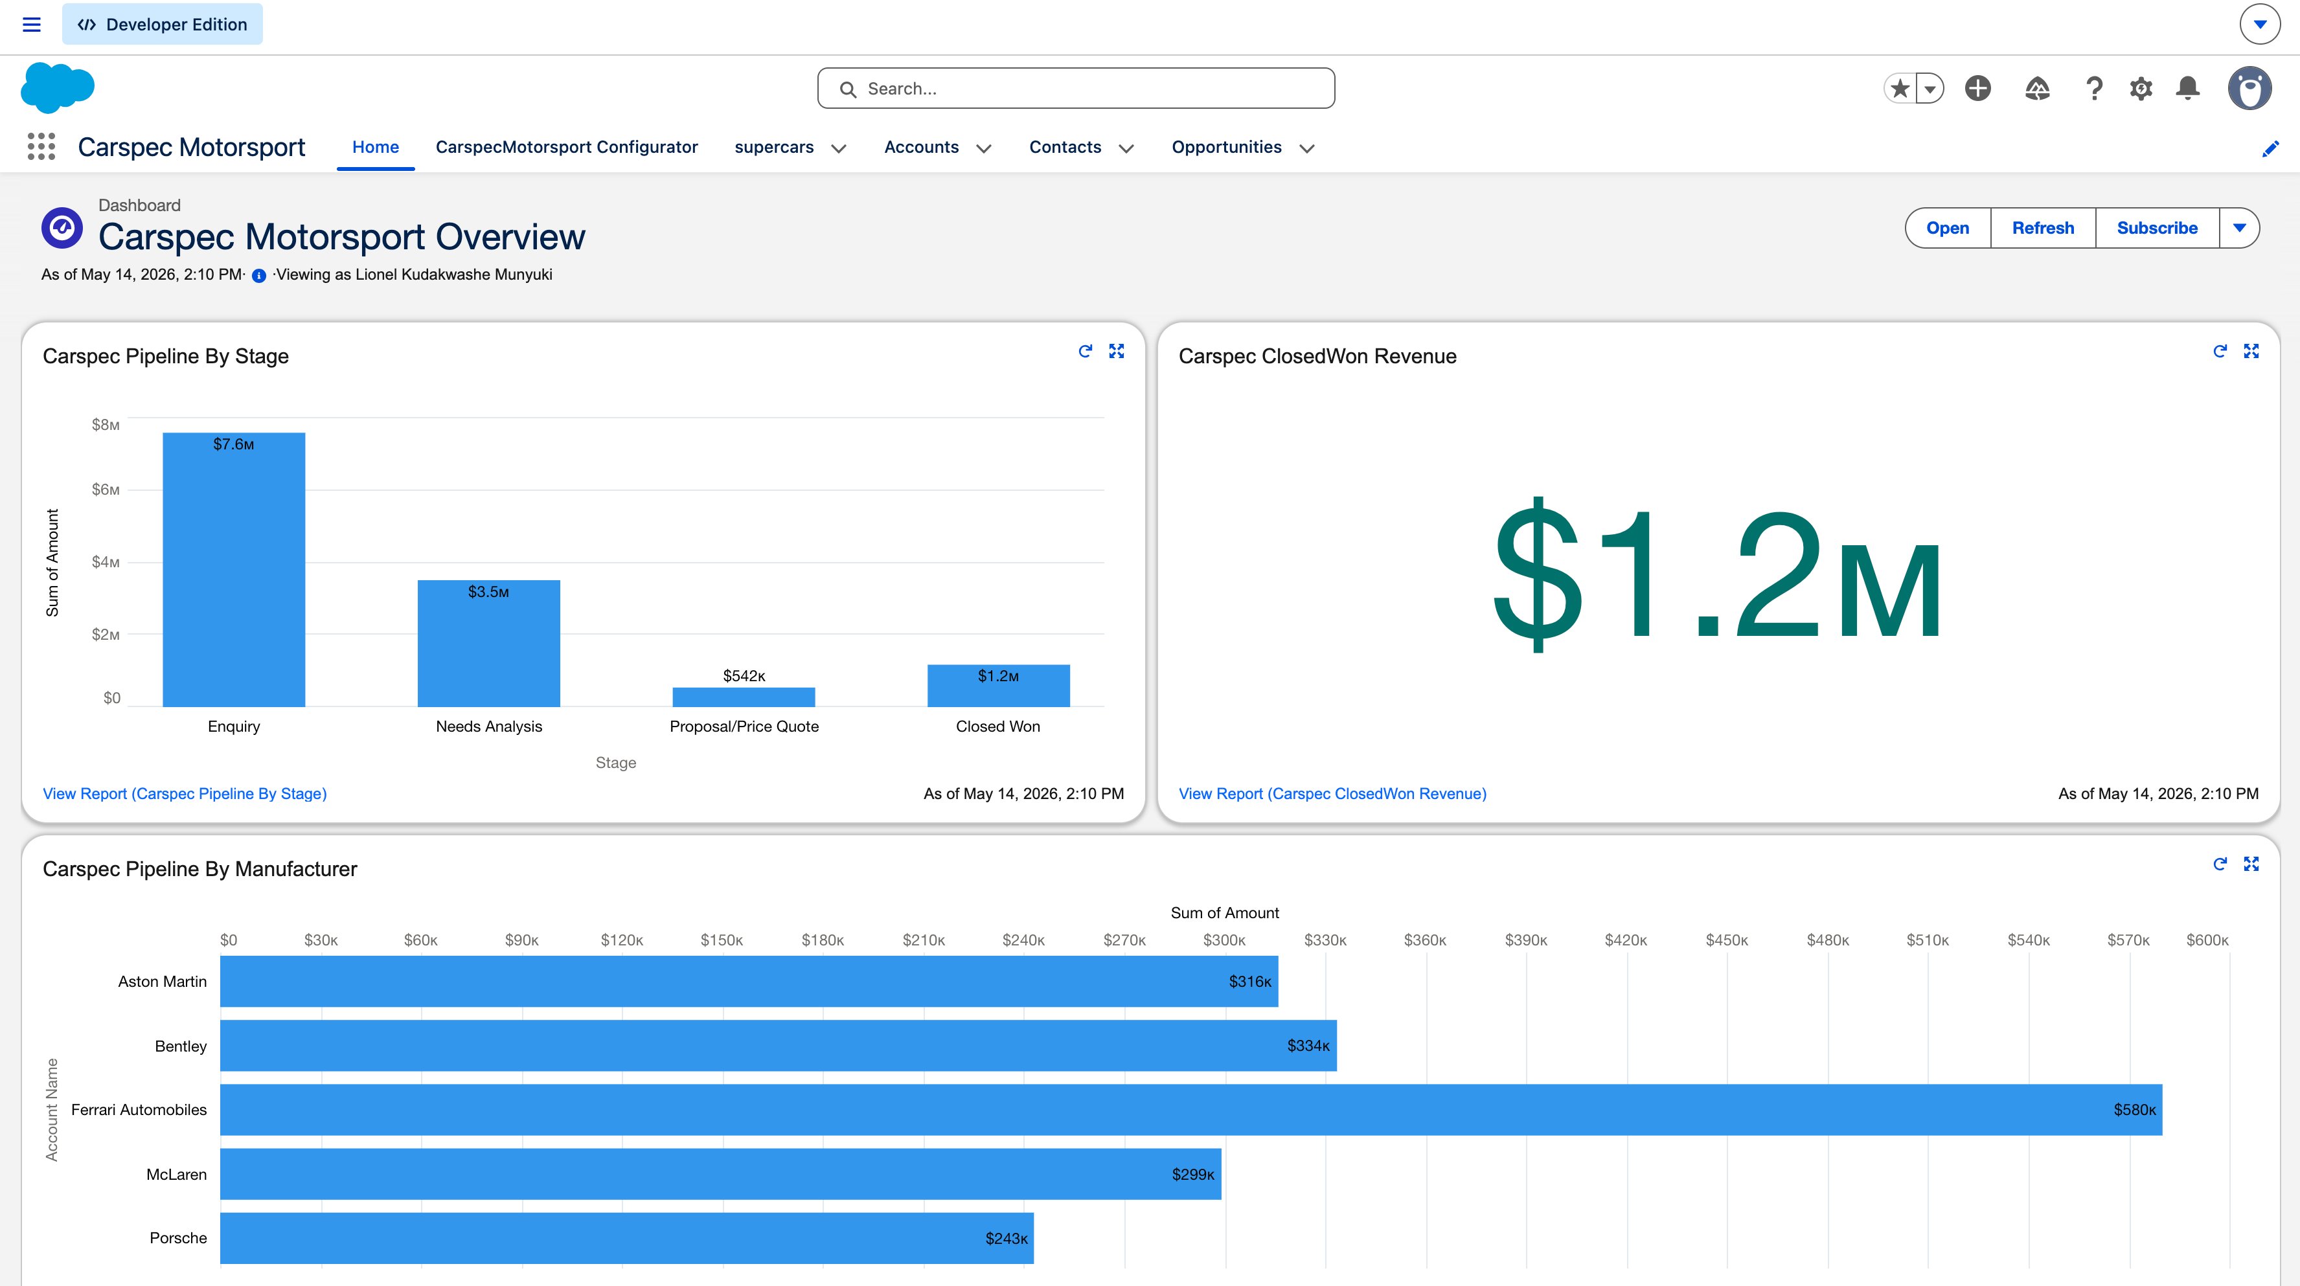Viewport: 2300px width, 1286px height.
Task: Click the Carspec Motorsport Overview title
Action: pos(342,238)
